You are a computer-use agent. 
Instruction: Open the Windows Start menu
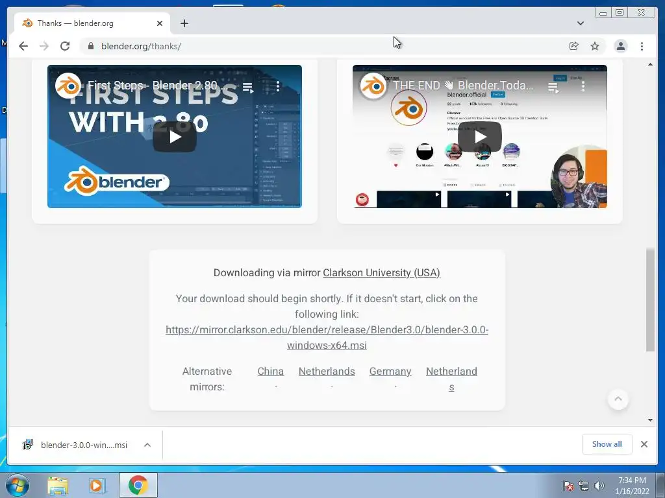click(18, 485)
